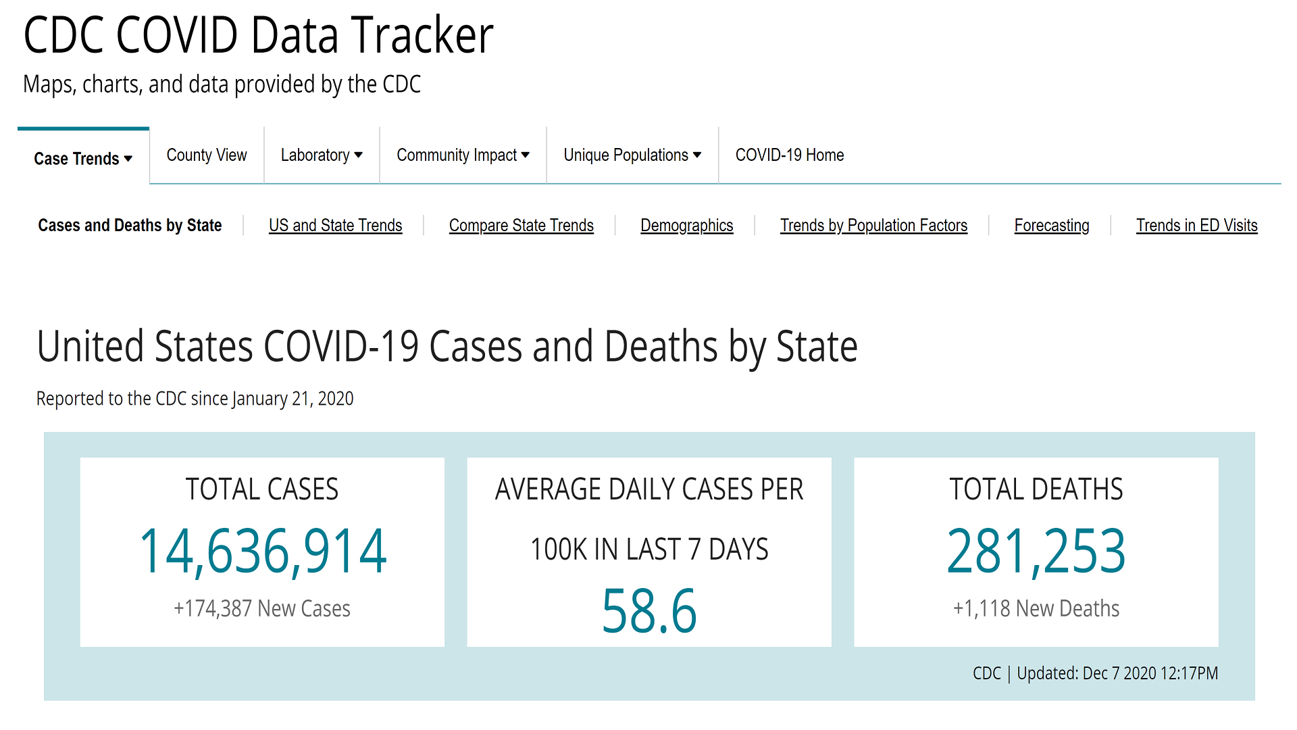Go to the COVID-19 Home tab
The width and height of the screenshot is (1297, 730).
(790, 155)
